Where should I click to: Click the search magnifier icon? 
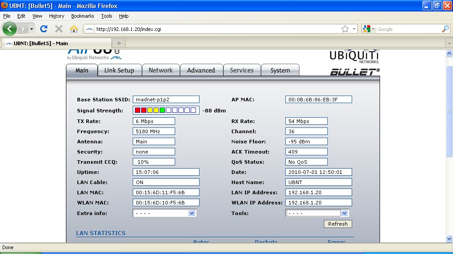[445, 29]
